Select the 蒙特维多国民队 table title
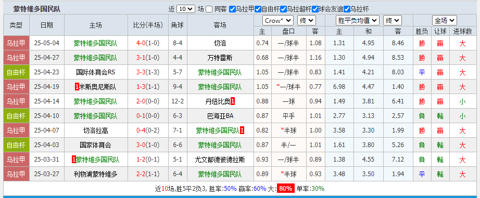 pos(37,9)
